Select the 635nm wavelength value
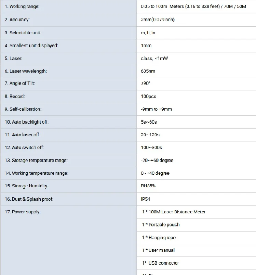Image resolution: width=256 pixels, height=275 pixels. [148, 71]
